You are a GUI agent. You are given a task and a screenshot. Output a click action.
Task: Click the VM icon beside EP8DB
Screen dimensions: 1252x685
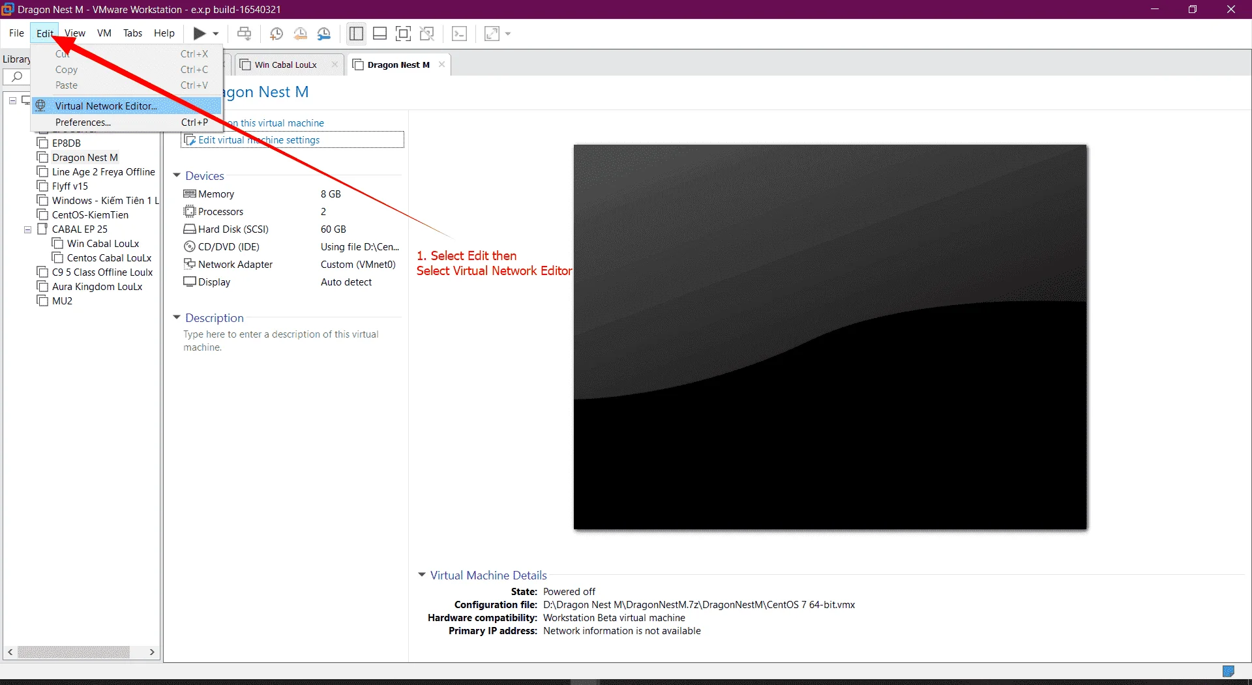tap(43, 143)
